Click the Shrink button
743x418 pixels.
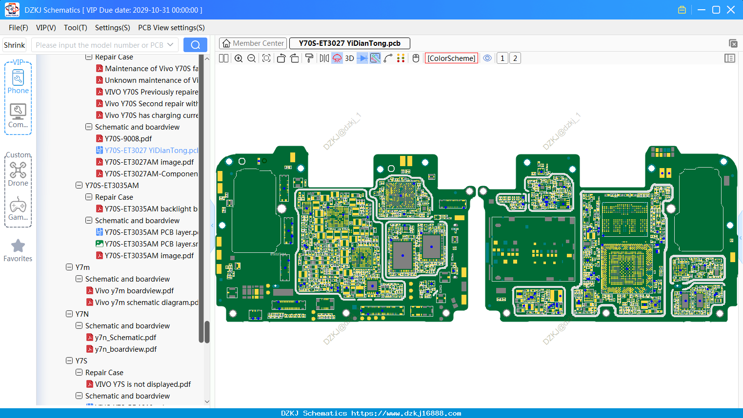click(14, 45)
